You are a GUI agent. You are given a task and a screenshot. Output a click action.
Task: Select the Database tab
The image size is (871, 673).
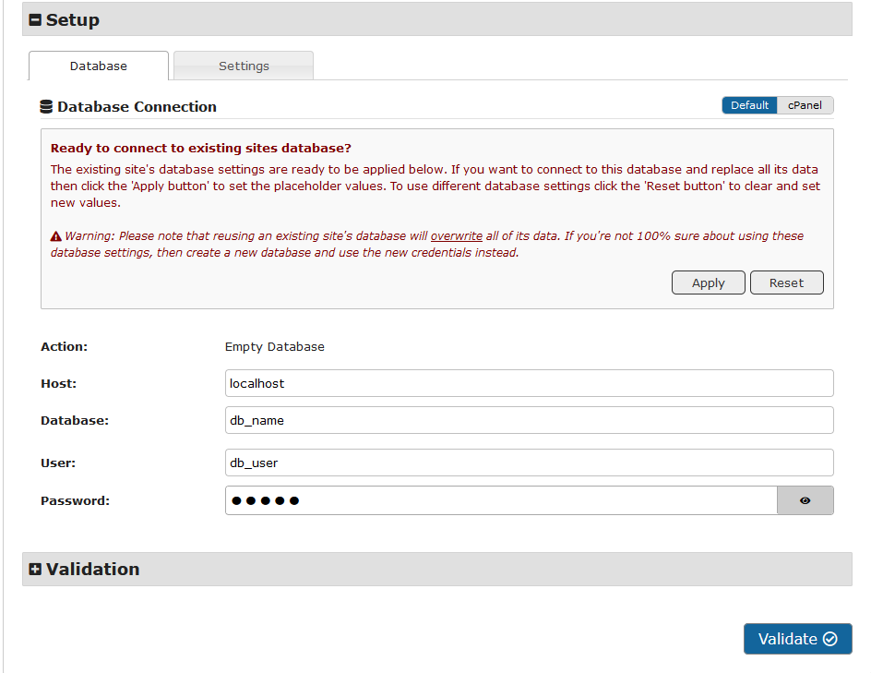pos(99,66)
